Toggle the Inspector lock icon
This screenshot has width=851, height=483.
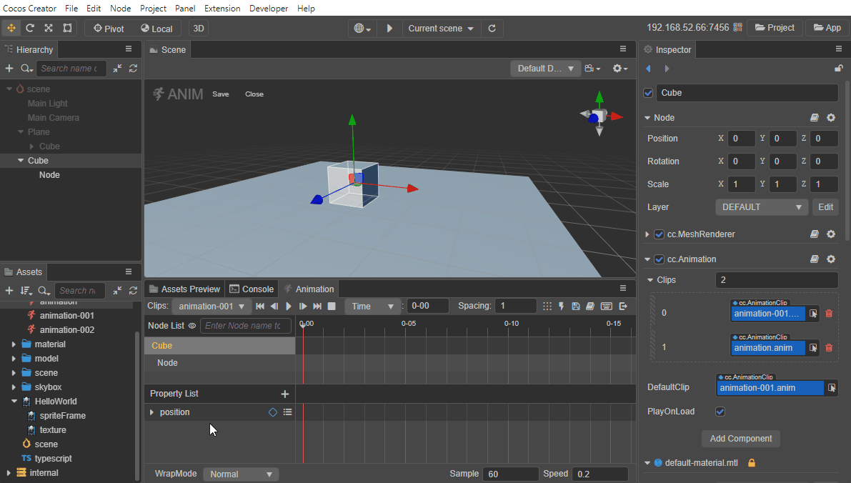[839, 69]
